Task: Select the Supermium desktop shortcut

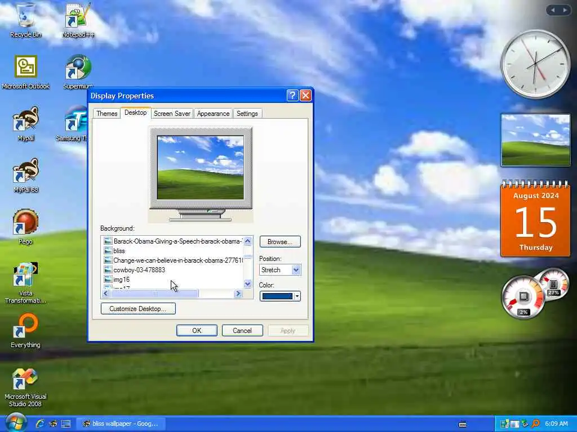Action: coord(78,72)
